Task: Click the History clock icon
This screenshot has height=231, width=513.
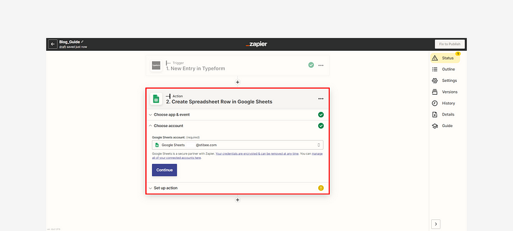Action: pyautogui.click(x=435, y=103)
